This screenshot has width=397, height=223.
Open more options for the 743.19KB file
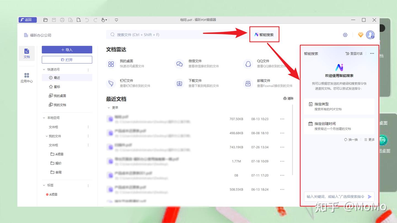[x=282, y=147]
